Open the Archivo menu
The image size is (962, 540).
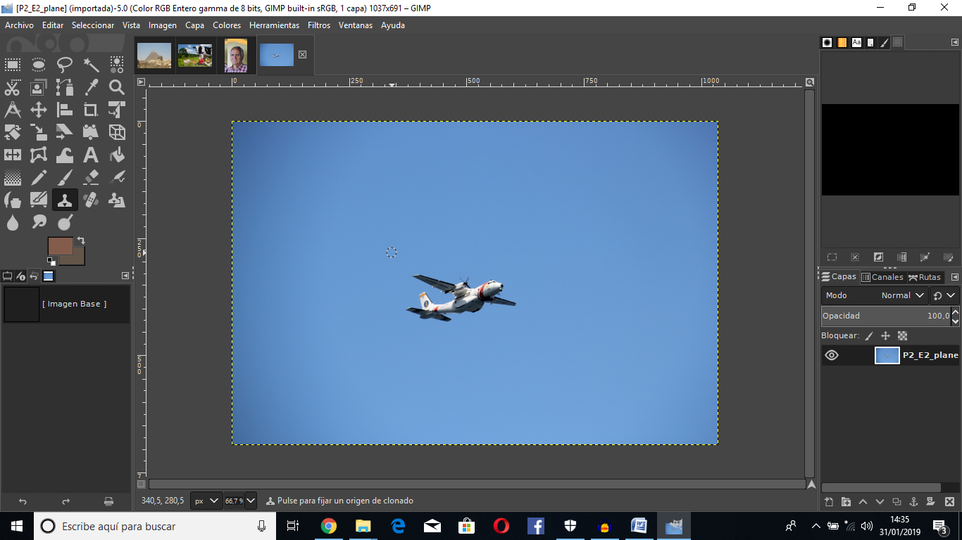[19, 25]
